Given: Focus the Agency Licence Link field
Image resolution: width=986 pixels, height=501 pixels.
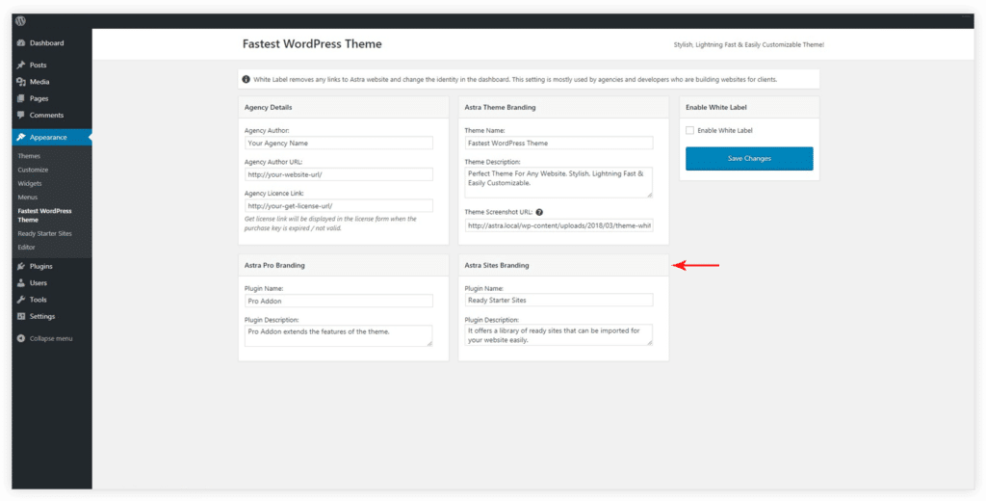Looking at the screenshot, I should click(339, 205).
